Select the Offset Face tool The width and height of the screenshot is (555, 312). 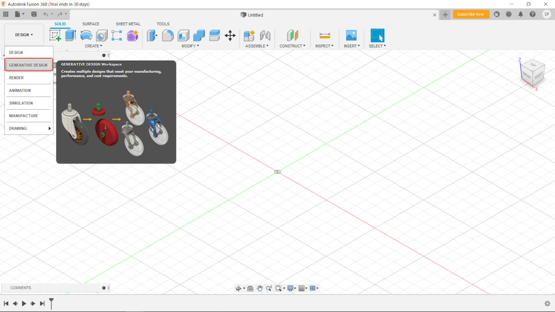click(214, 35)
